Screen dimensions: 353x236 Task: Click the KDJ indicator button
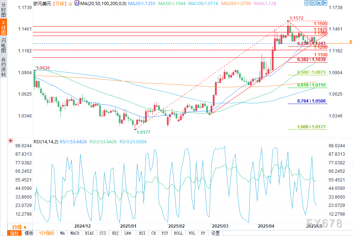[x=115, y=233]
